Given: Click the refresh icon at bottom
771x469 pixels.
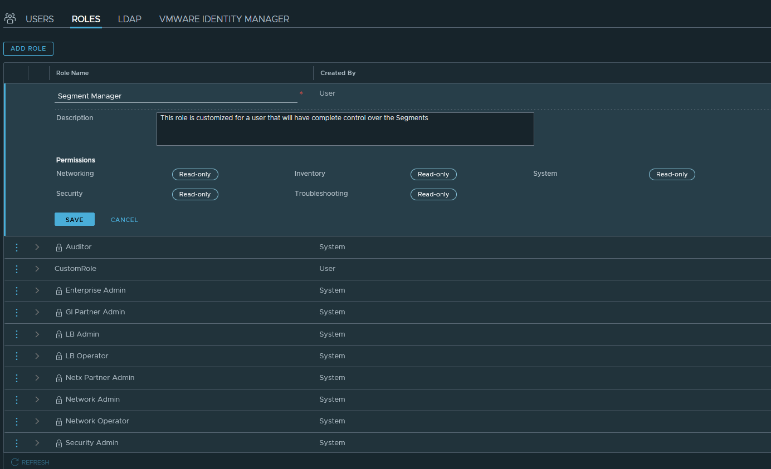Looking at the screenshot, I should click(15, 462).
